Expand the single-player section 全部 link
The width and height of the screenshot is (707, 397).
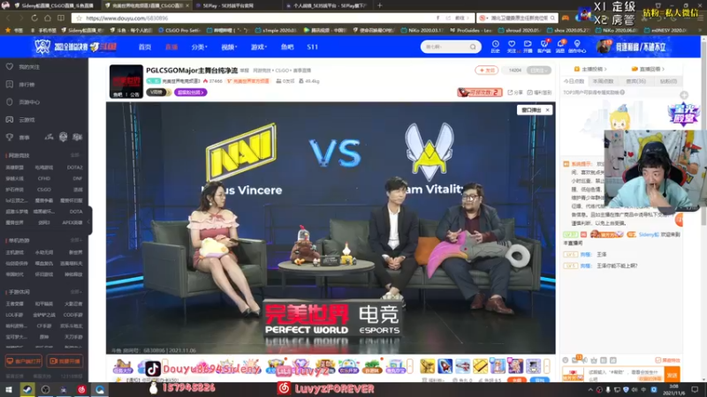click(75, 240)
